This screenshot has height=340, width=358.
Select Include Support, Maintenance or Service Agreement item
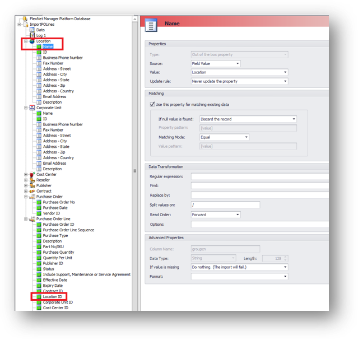click(x=87, y=274)
